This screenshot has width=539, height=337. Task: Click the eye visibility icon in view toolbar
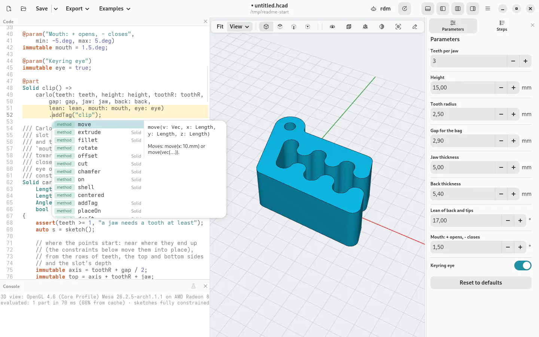pos(332,27)
